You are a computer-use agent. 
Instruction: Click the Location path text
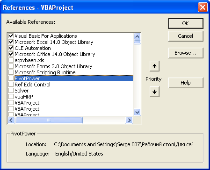click(123, 144)
